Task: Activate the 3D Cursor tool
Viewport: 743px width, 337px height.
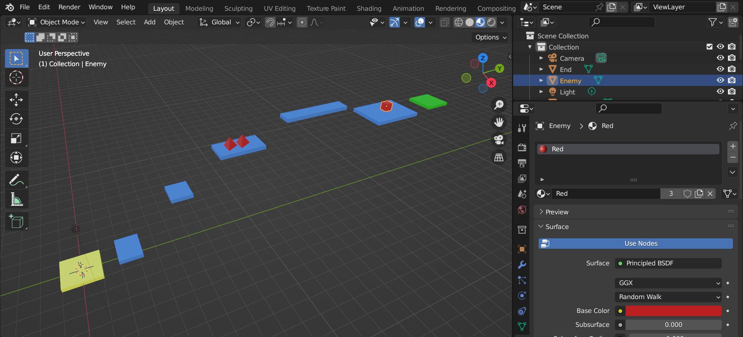Action: [x=16, y=78]
